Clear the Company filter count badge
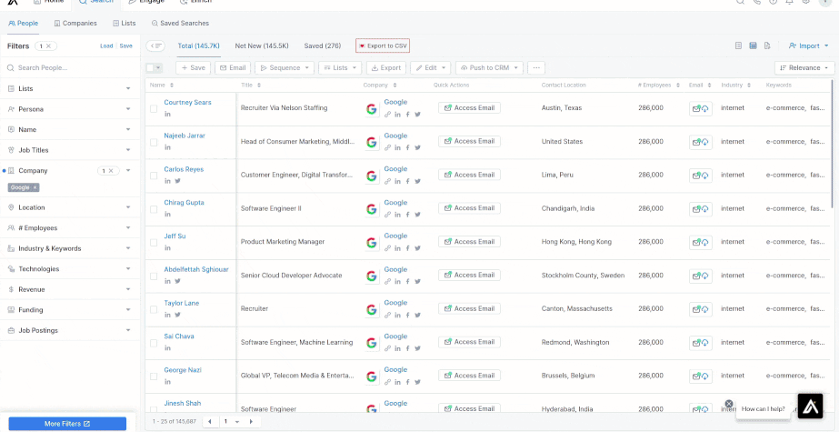This screenshot has height=432, width=839. pos(111,171)
